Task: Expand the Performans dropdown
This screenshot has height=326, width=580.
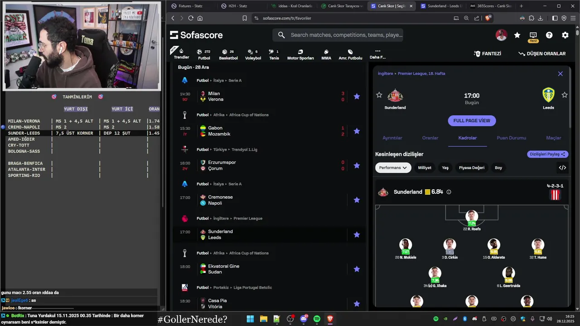Action: coord(393,168)
